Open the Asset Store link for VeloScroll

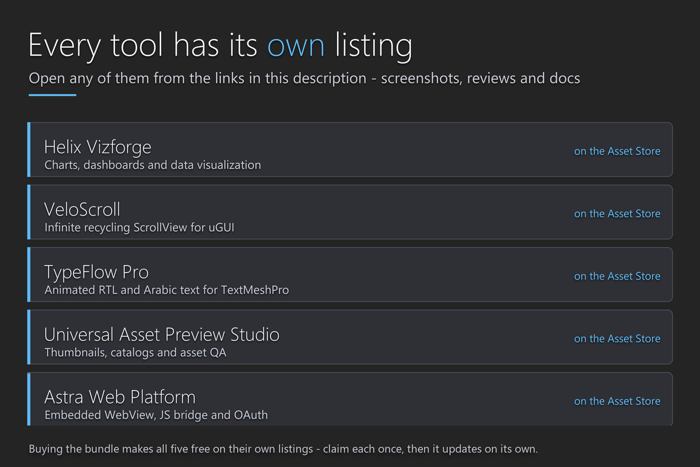pos(617,214)
